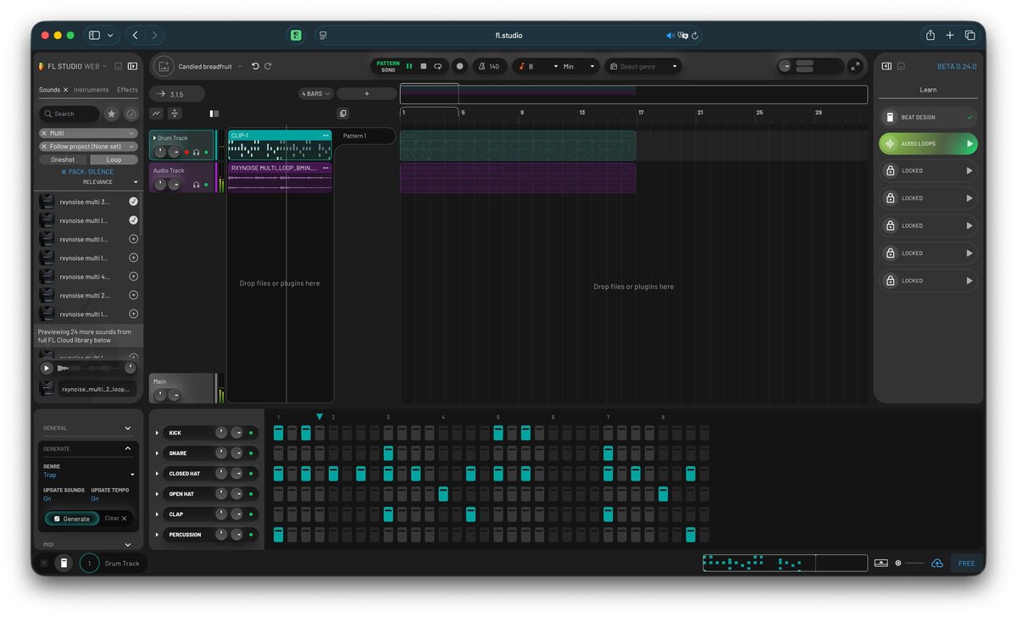1017x617 pixels.
Task: Open the Candied breadfruit project name dropdown
Action: (x=209, y=66)
